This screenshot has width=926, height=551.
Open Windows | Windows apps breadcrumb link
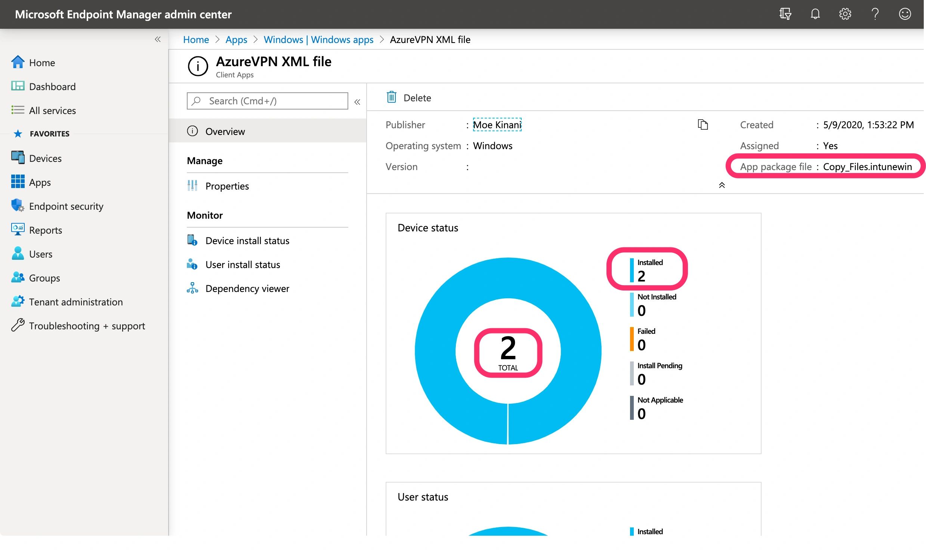318,39
